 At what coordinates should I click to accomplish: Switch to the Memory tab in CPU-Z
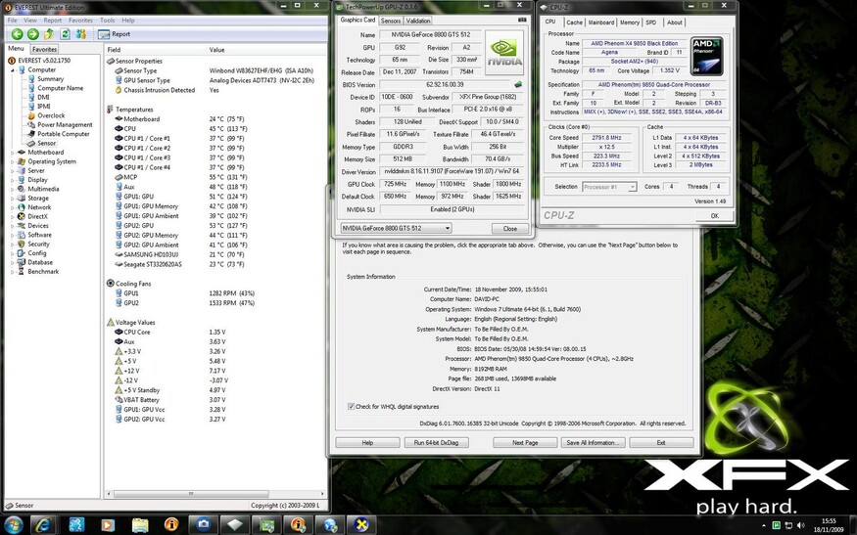click(x=630, y=22)
